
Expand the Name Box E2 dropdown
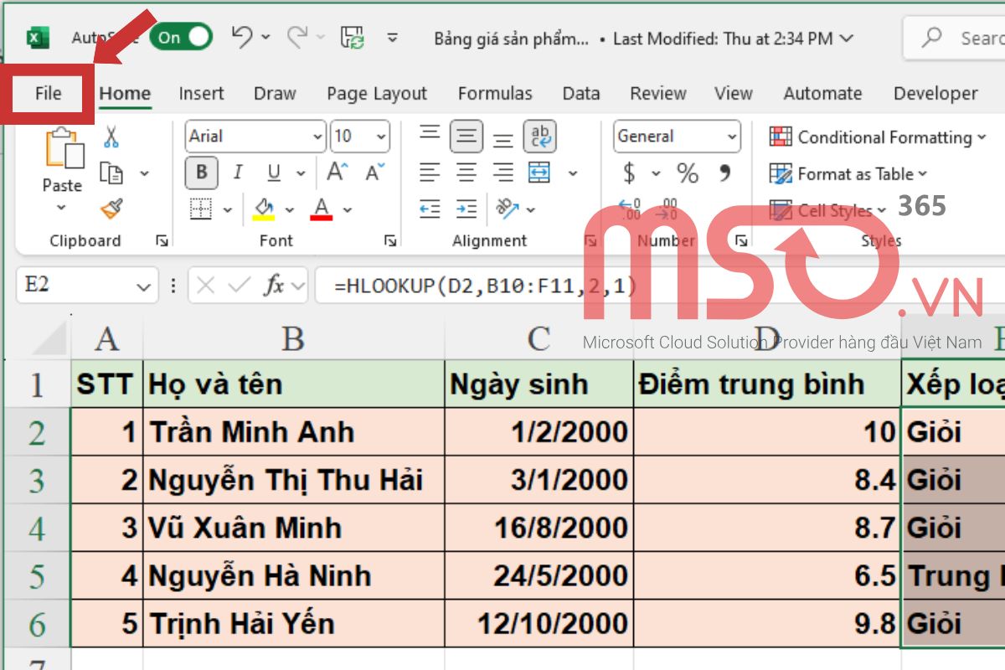click(142, 286)
